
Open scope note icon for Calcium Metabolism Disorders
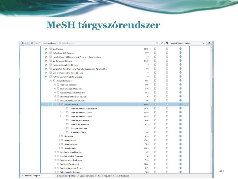pyautogui.click(x=180, y=92)
